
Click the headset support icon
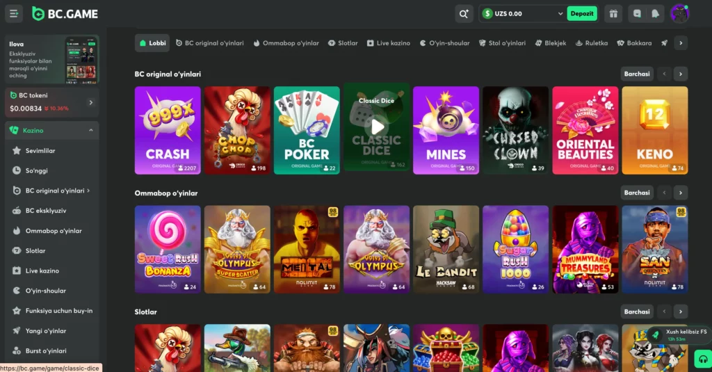pyautogui.click(x=703, y=359)
